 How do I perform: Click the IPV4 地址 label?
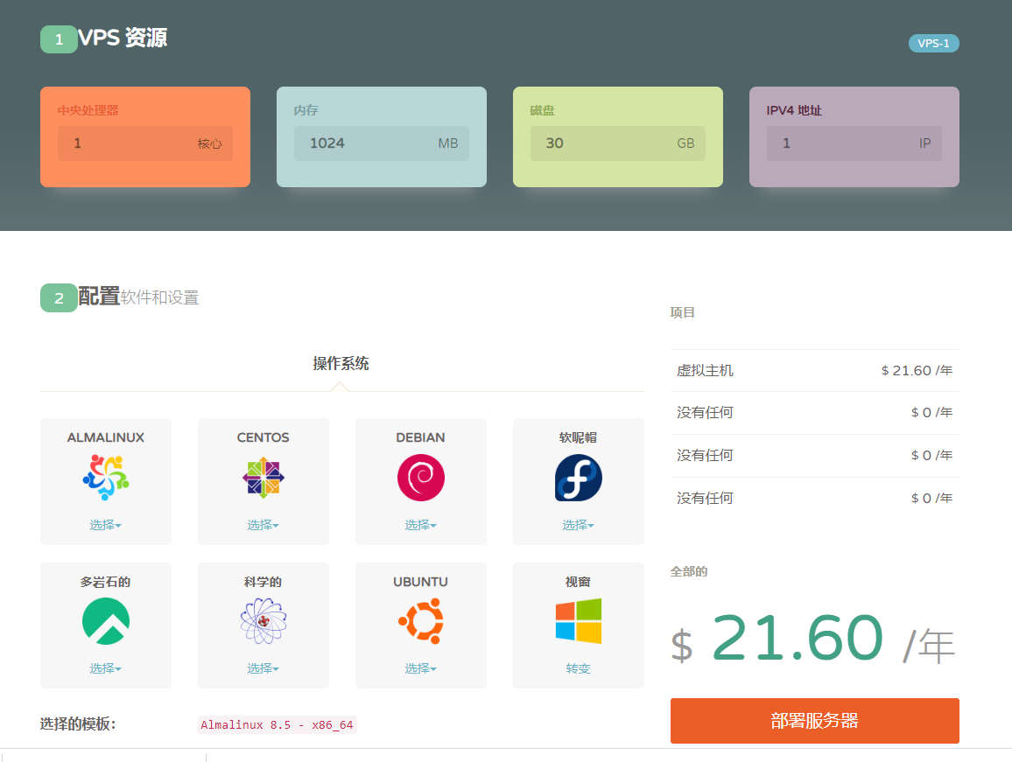point(794,110)
